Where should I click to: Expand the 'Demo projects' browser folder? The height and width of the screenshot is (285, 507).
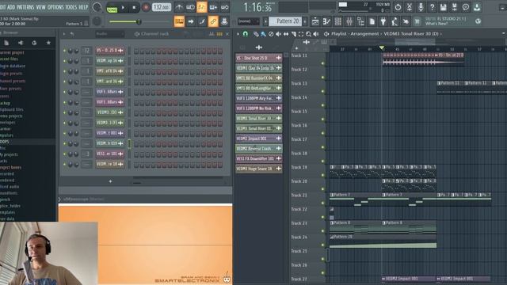click(11, 116)
